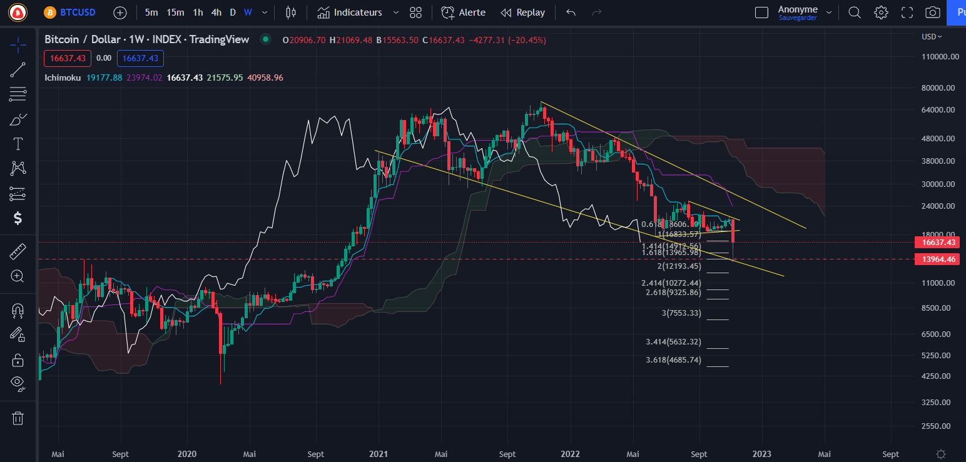
Task: Open the timeframe interval dropdown
Action: [x=263, y=12]
